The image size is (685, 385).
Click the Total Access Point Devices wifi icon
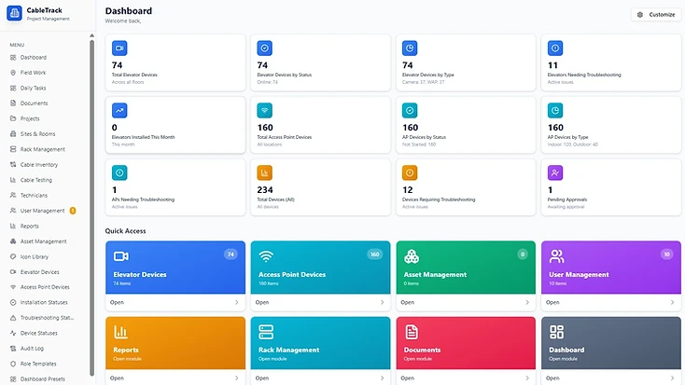pos(264,110)
